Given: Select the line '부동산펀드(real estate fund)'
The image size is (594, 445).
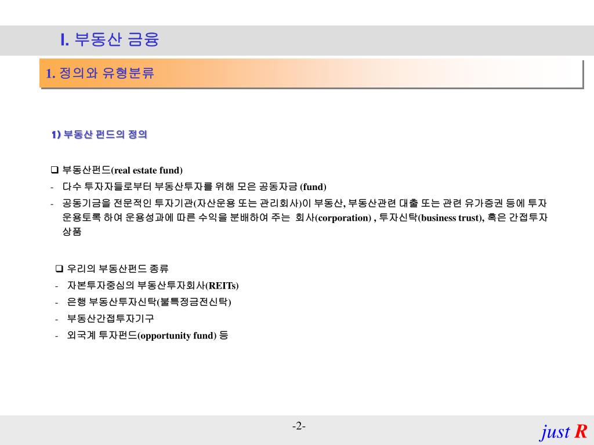Looking at the screenshot, I should (x=122, y=170).
